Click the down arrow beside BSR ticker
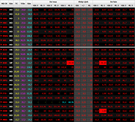Screen dimensions: 135x122 [1, 63]
